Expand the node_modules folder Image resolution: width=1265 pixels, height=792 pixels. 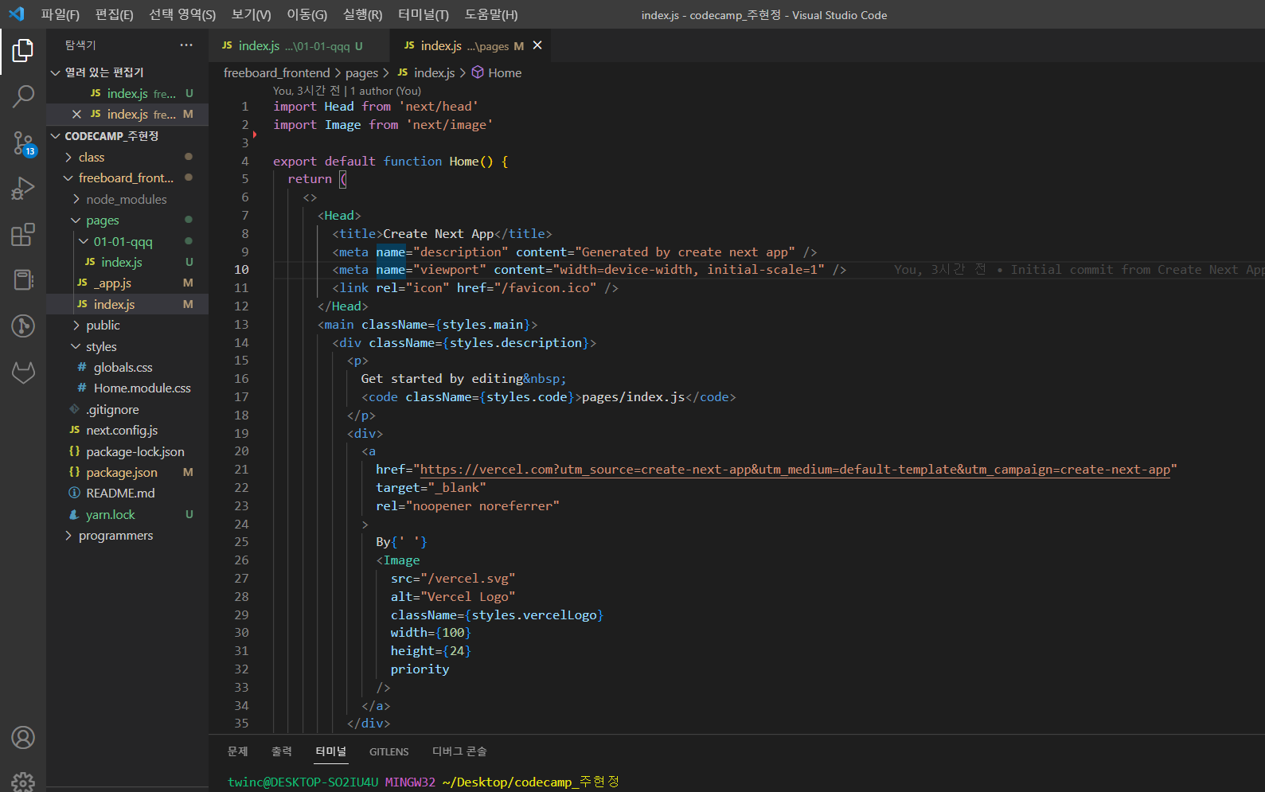pyautogui.click(x=76, y=199)
